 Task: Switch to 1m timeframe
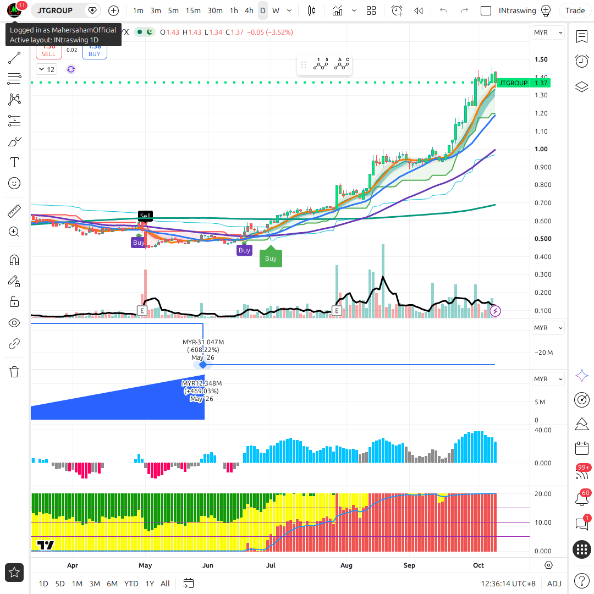(138, 10)
